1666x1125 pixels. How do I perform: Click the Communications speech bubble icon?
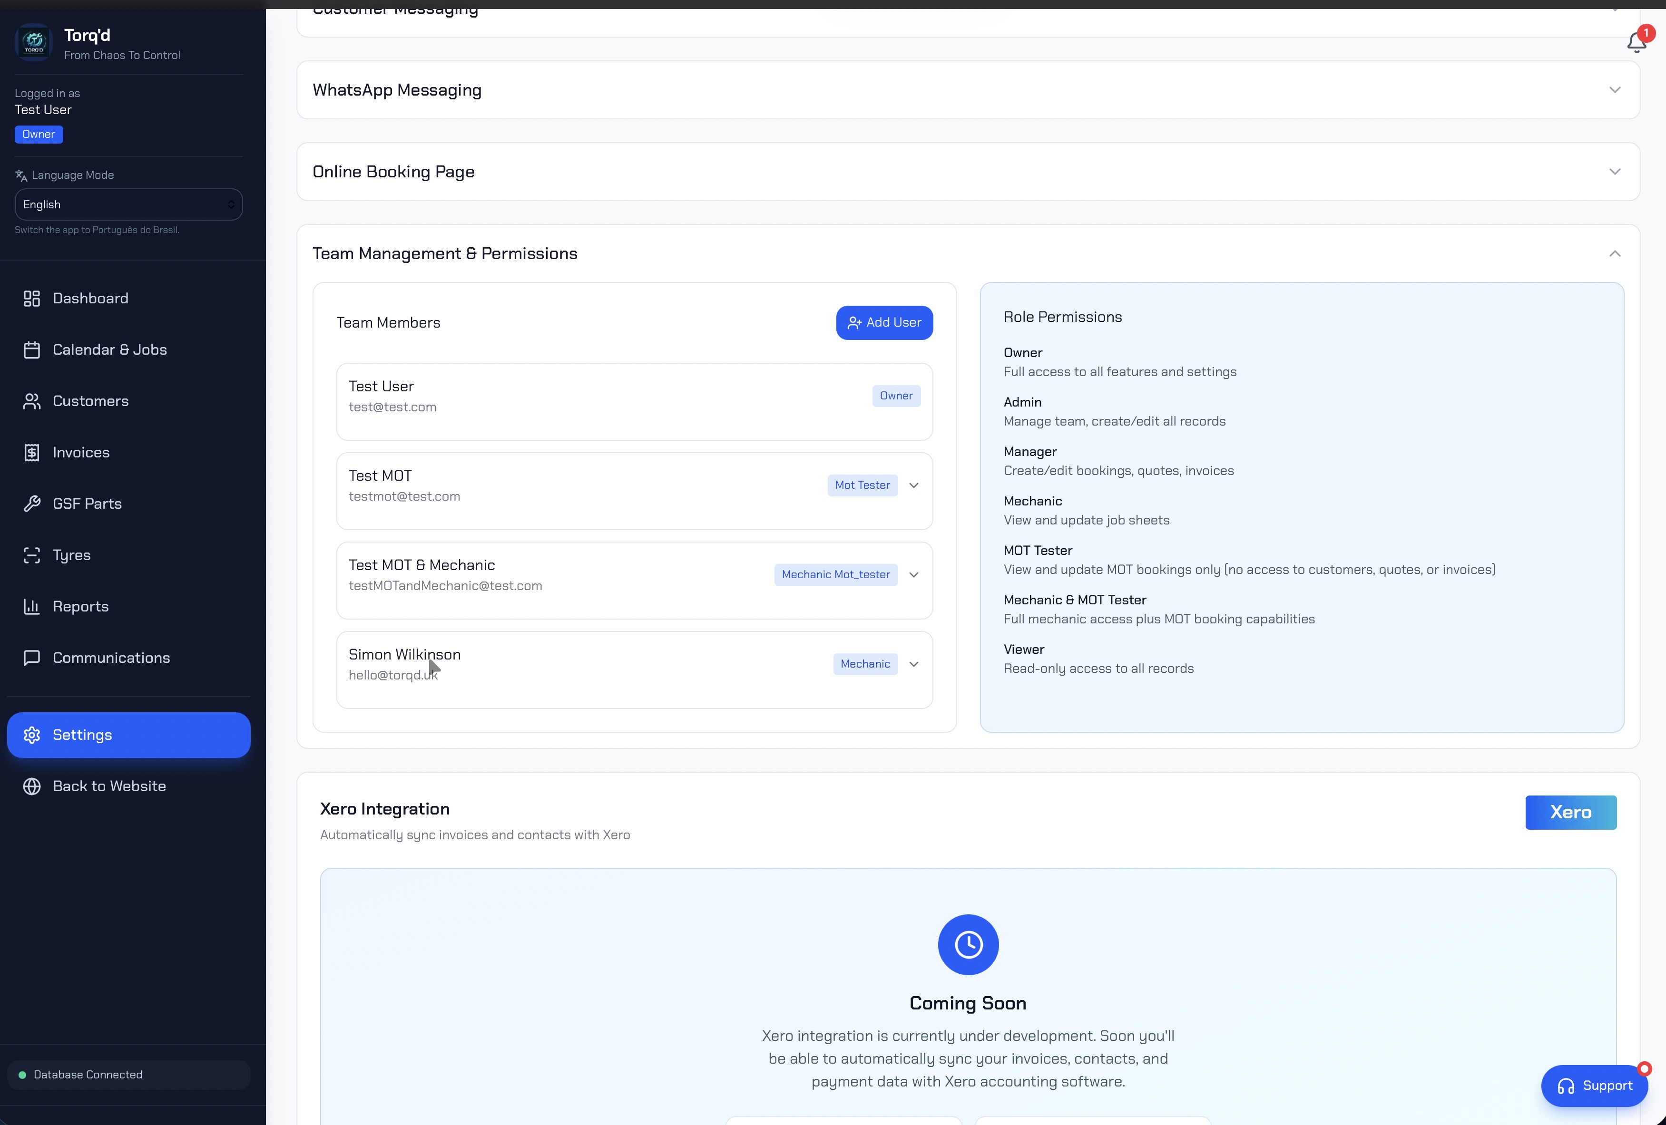tap(31, 658)
